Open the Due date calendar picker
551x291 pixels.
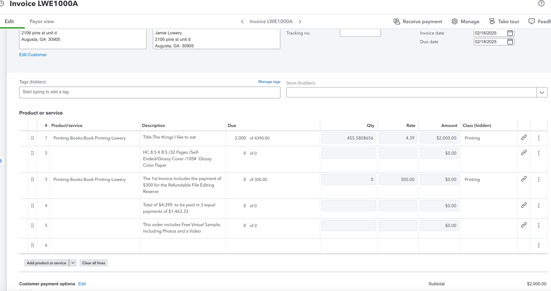(x=510, y=42)
